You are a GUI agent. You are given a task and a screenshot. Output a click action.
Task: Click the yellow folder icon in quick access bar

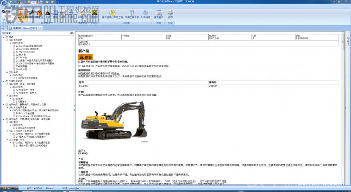47,2
